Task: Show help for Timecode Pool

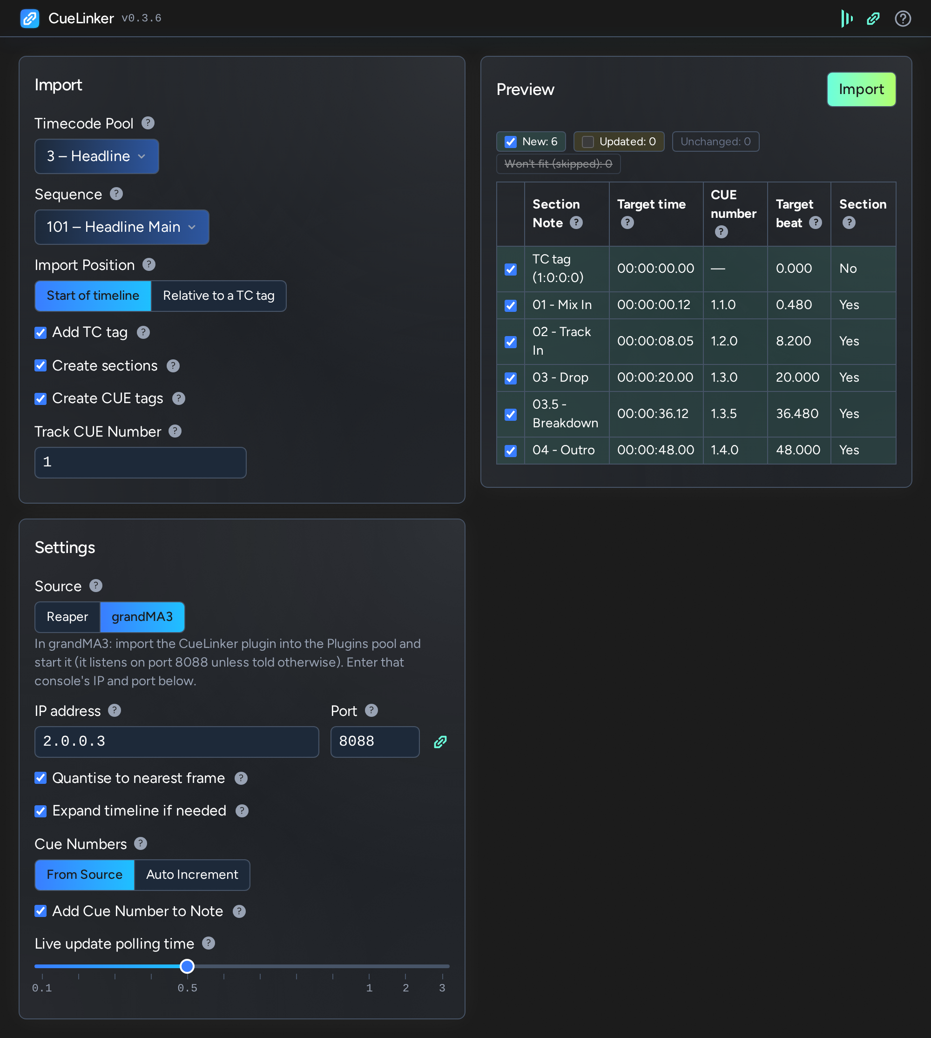Action: (148, 123)
